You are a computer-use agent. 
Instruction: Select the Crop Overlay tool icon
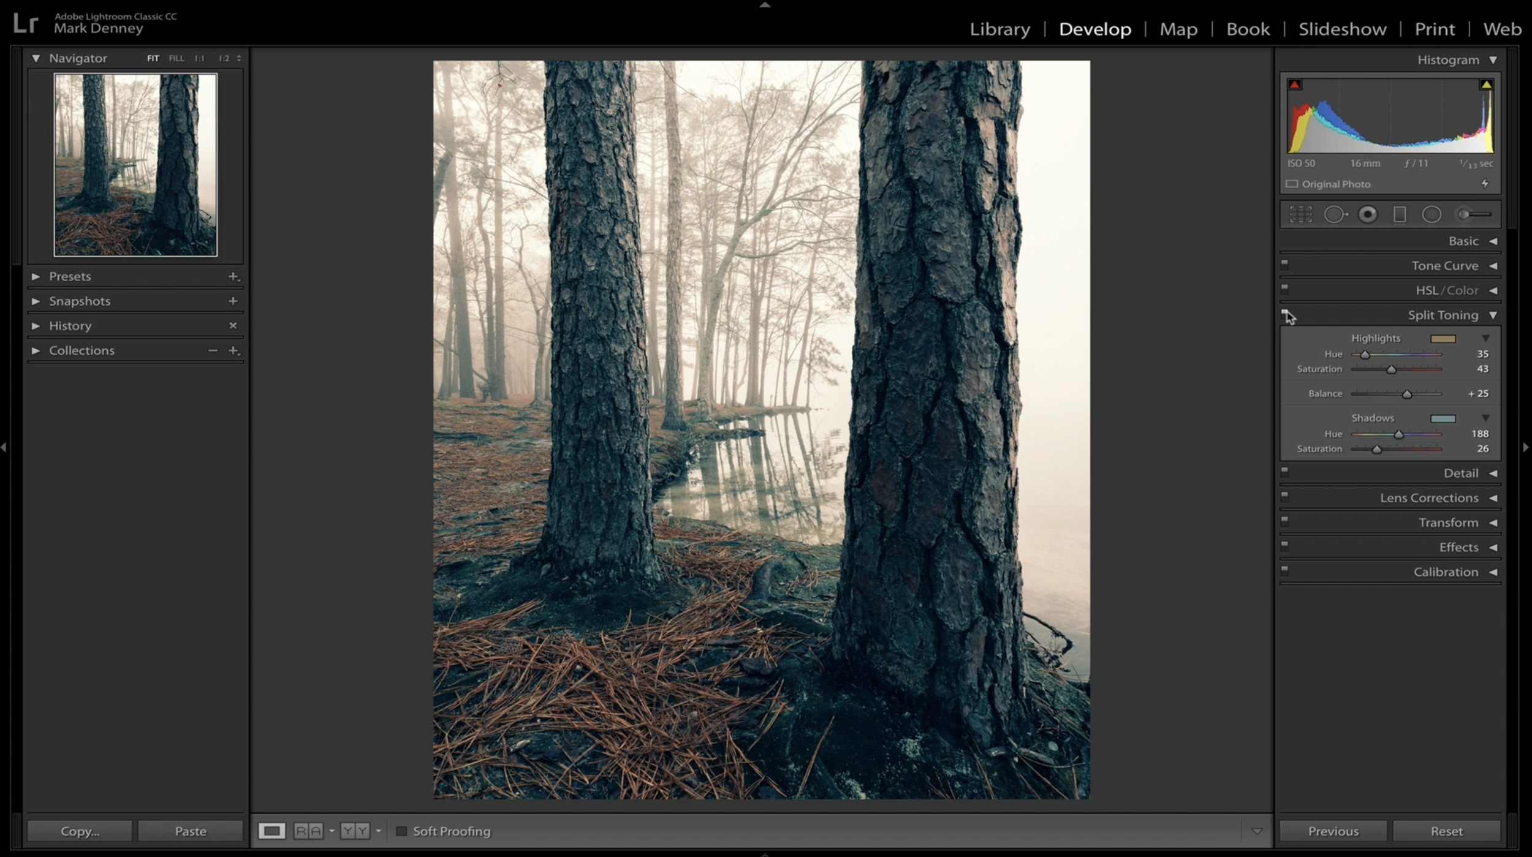(x=1300, y=214)
